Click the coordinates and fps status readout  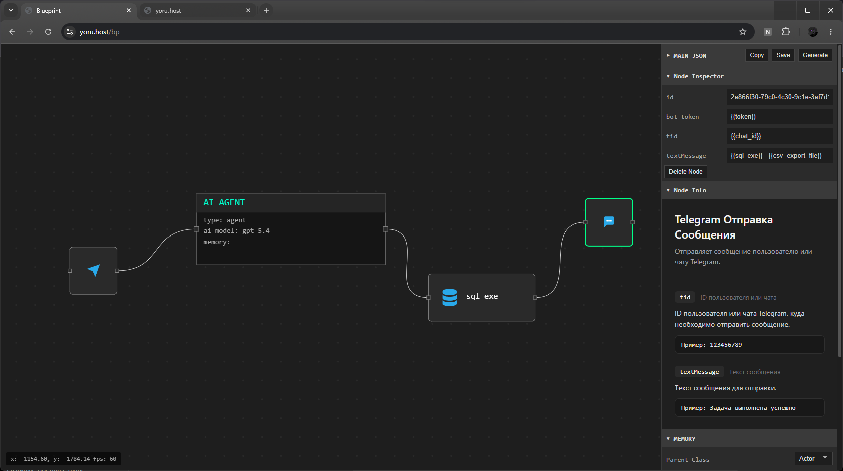tap(63, 459)
